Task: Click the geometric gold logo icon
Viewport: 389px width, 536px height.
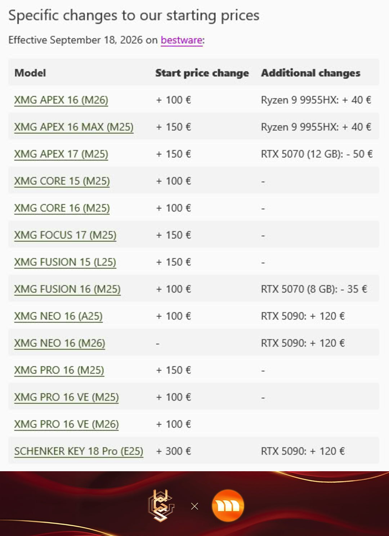Action: (161, 506)
